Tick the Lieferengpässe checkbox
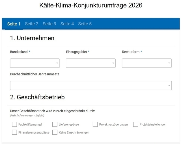Screen dimensions: 181x144 pos(55,124)
